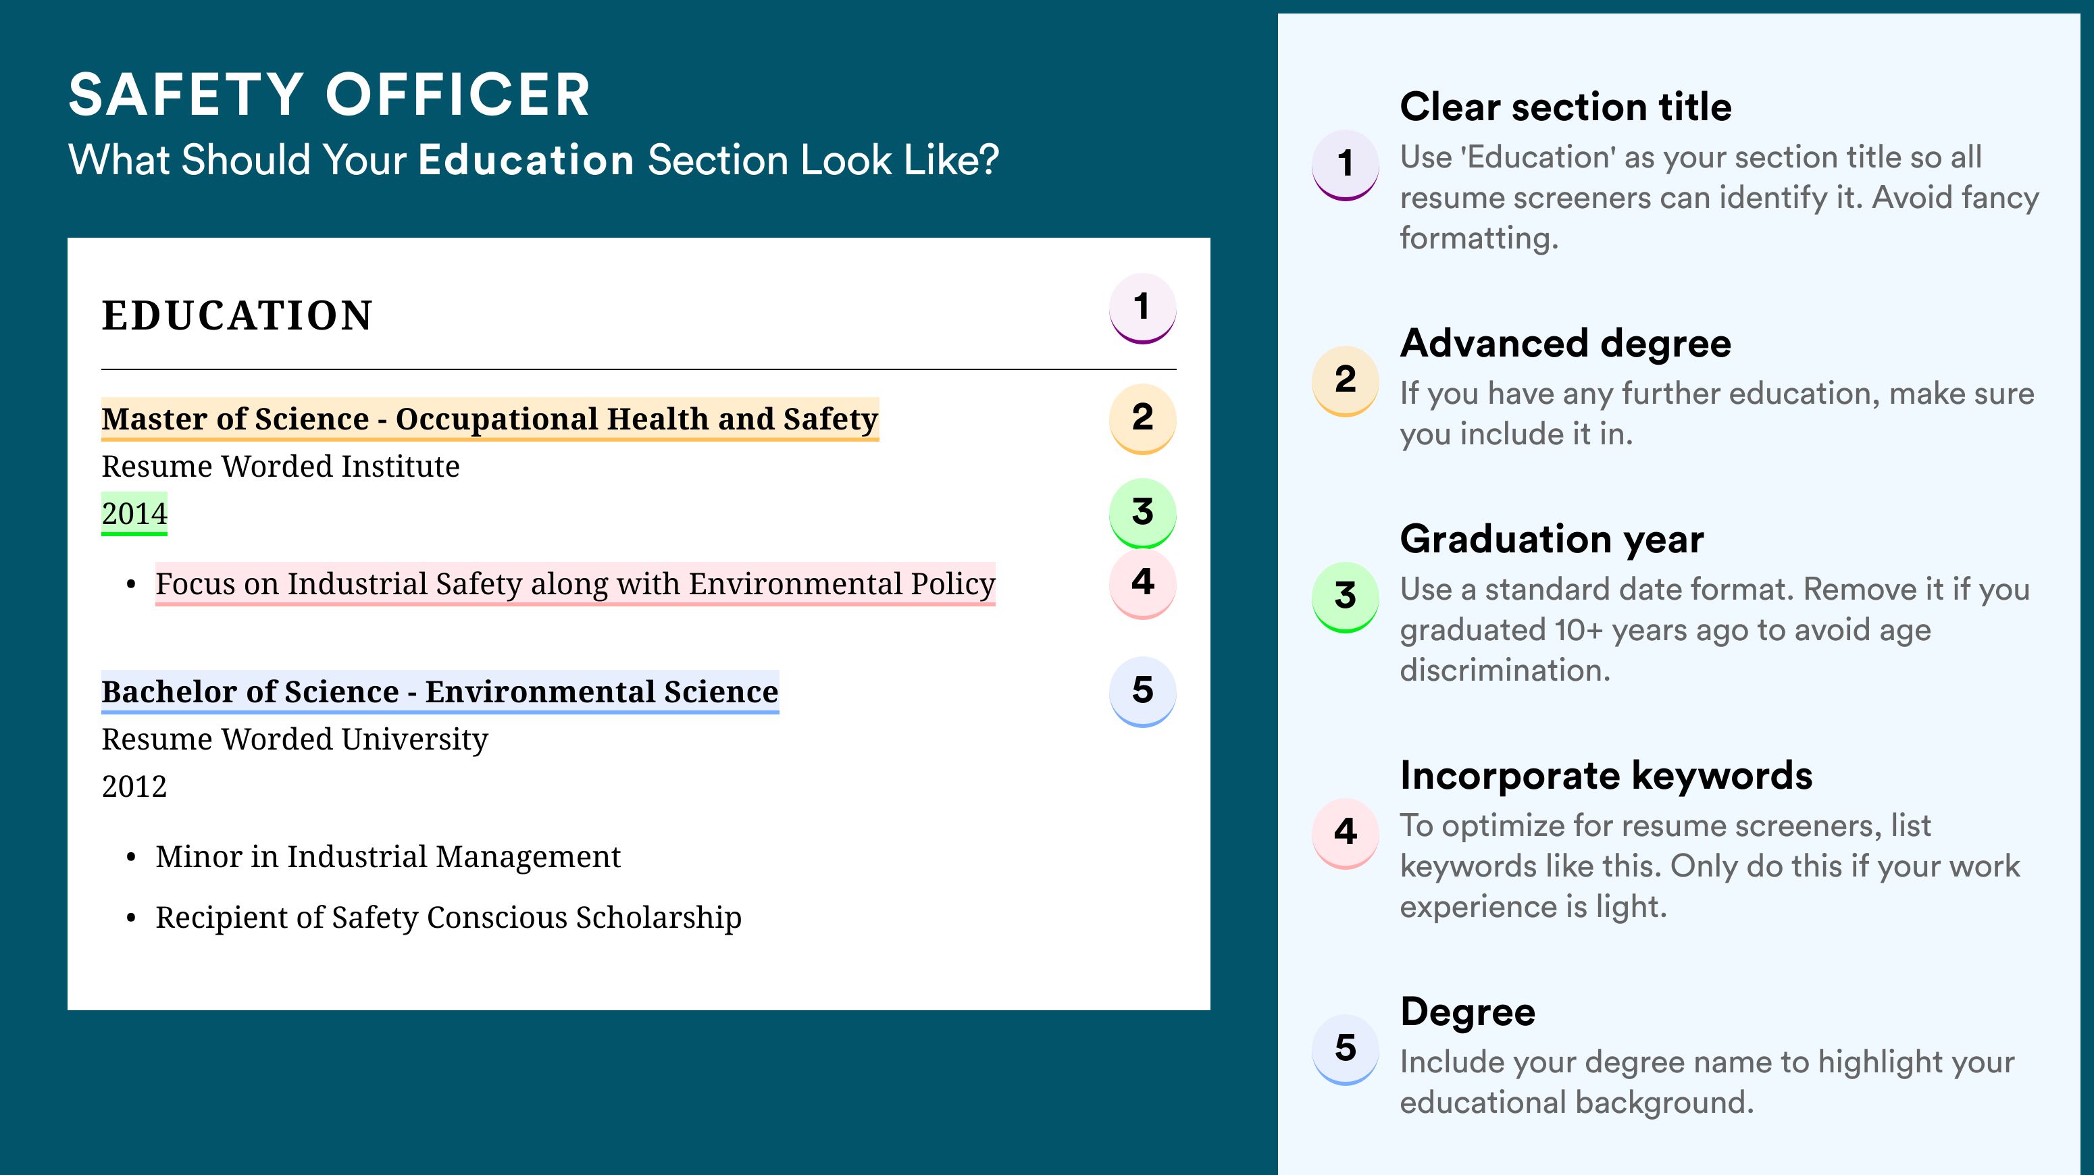This screenshot has width=2094, height=1175.
Task: Click the Clear section title heading
Action: click(1566, 107)
